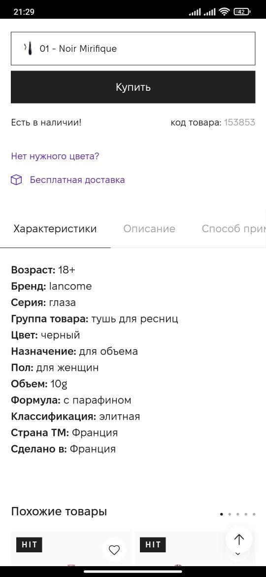Switch to the Способ применения tab

pos(233,229)
